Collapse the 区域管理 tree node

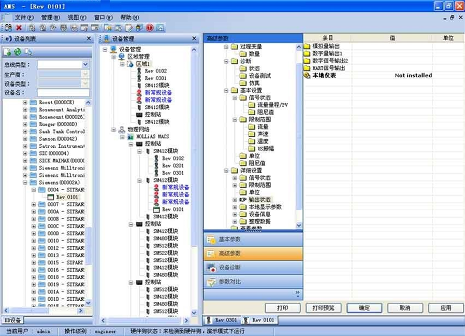click(114, 57)
